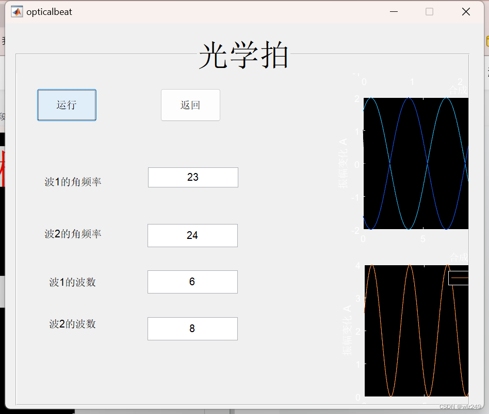Click the 返回 (Return) button

(x=190, y=105)
